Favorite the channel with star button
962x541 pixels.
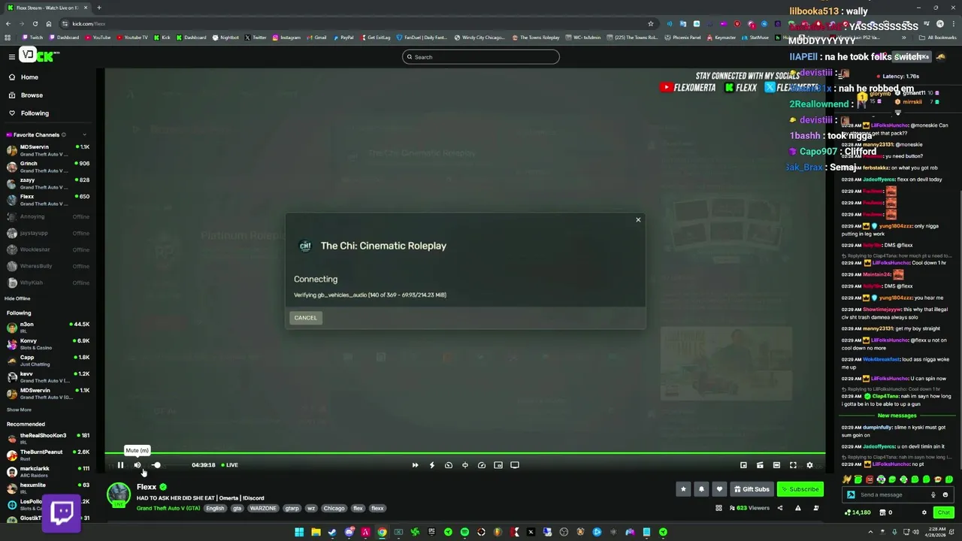click(x=683, y=489)
